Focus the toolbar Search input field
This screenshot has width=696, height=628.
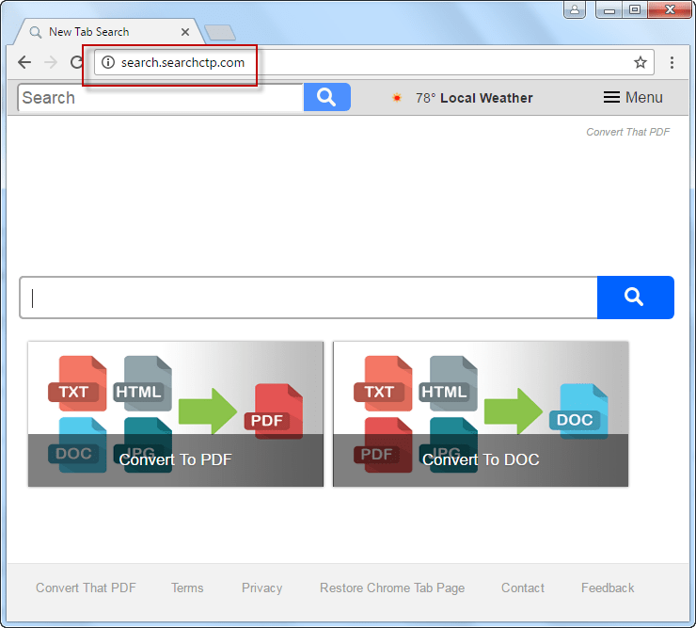click(x=161, y=97)
